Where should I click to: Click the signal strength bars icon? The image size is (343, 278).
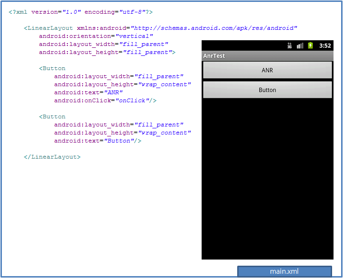300,45
